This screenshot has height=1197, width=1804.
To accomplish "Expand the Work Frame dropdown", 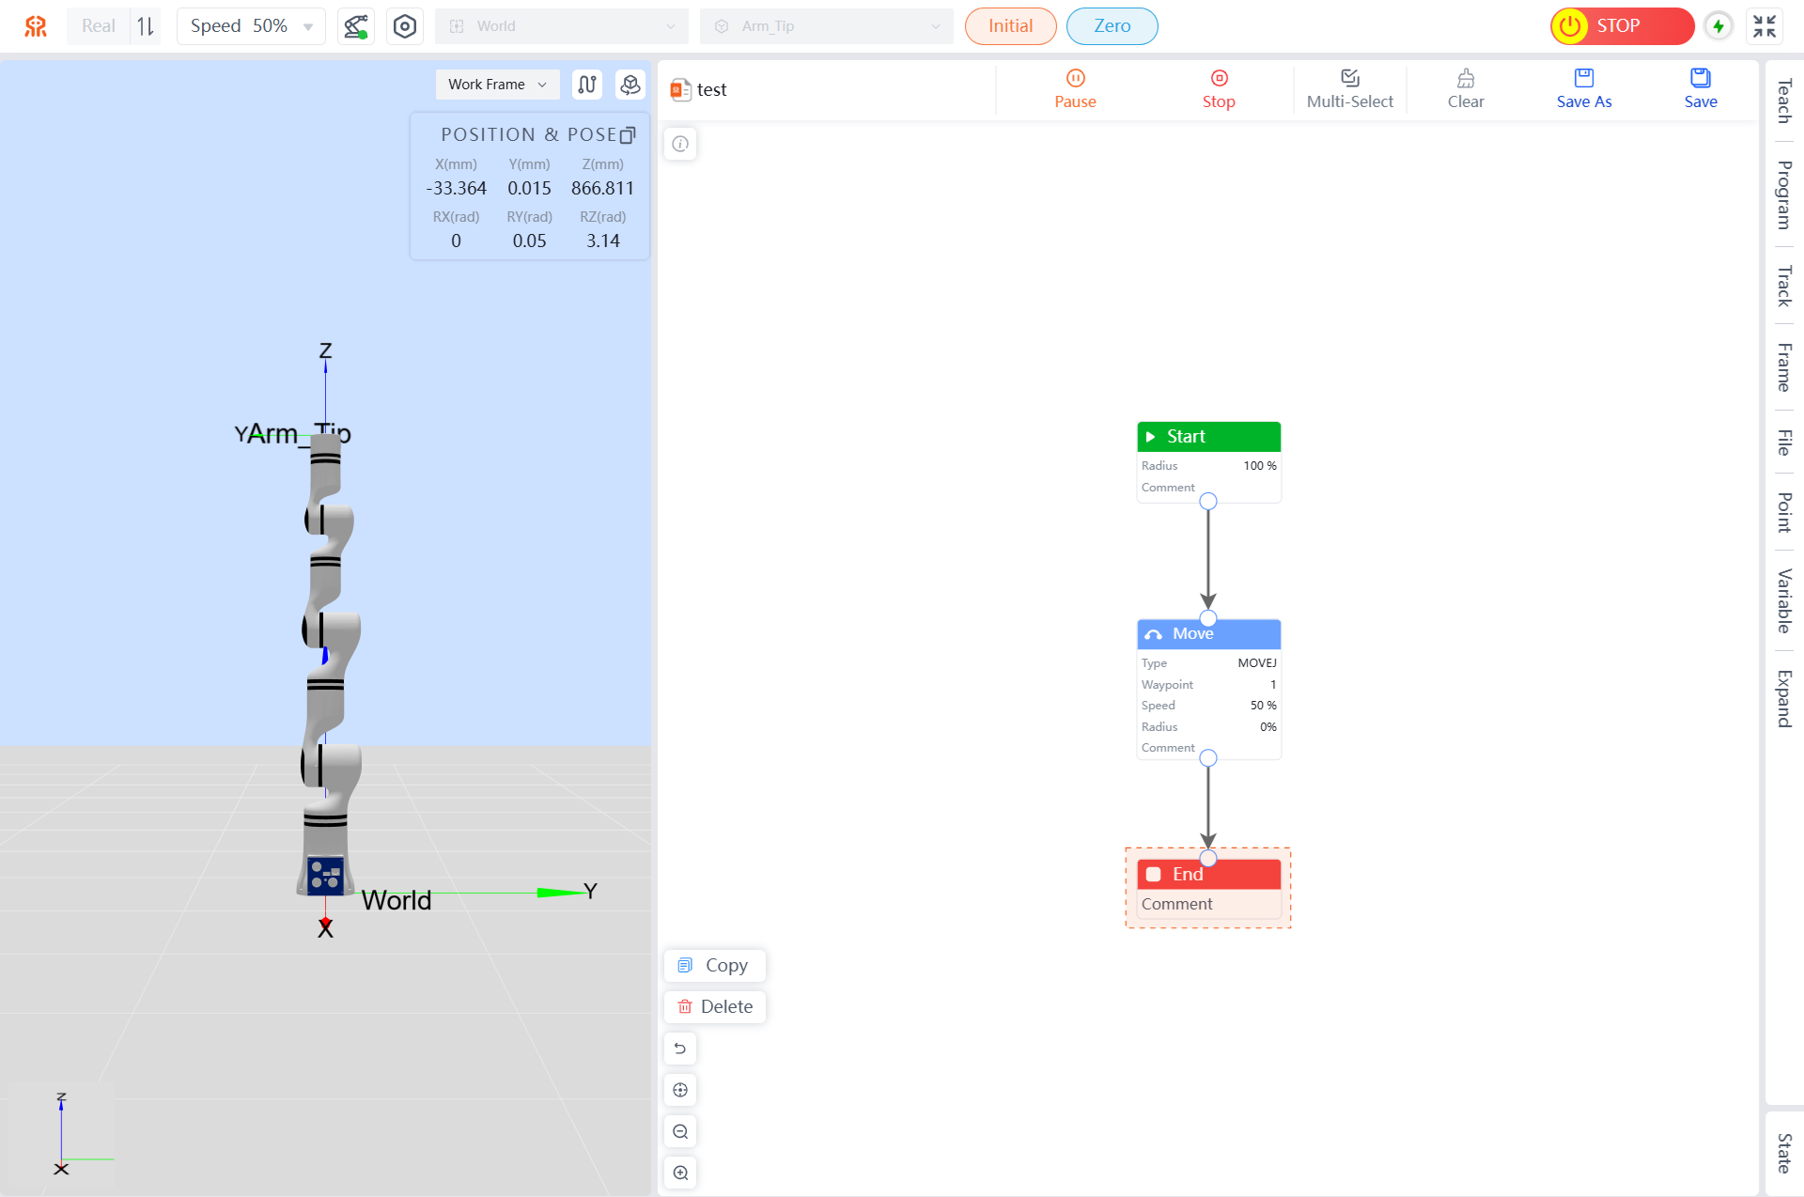I will [x=497, y=85].
